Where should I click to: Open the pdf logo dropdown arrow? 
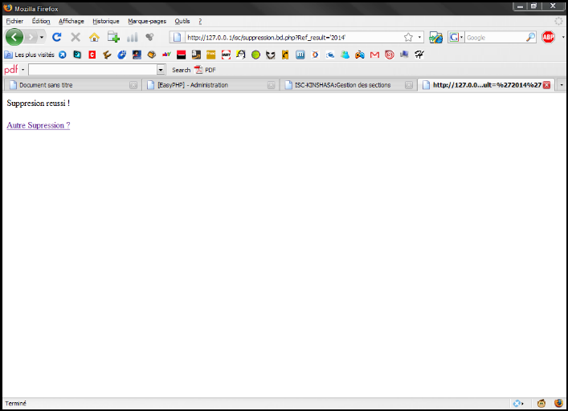pyautogui.click(x=22, y=70)
